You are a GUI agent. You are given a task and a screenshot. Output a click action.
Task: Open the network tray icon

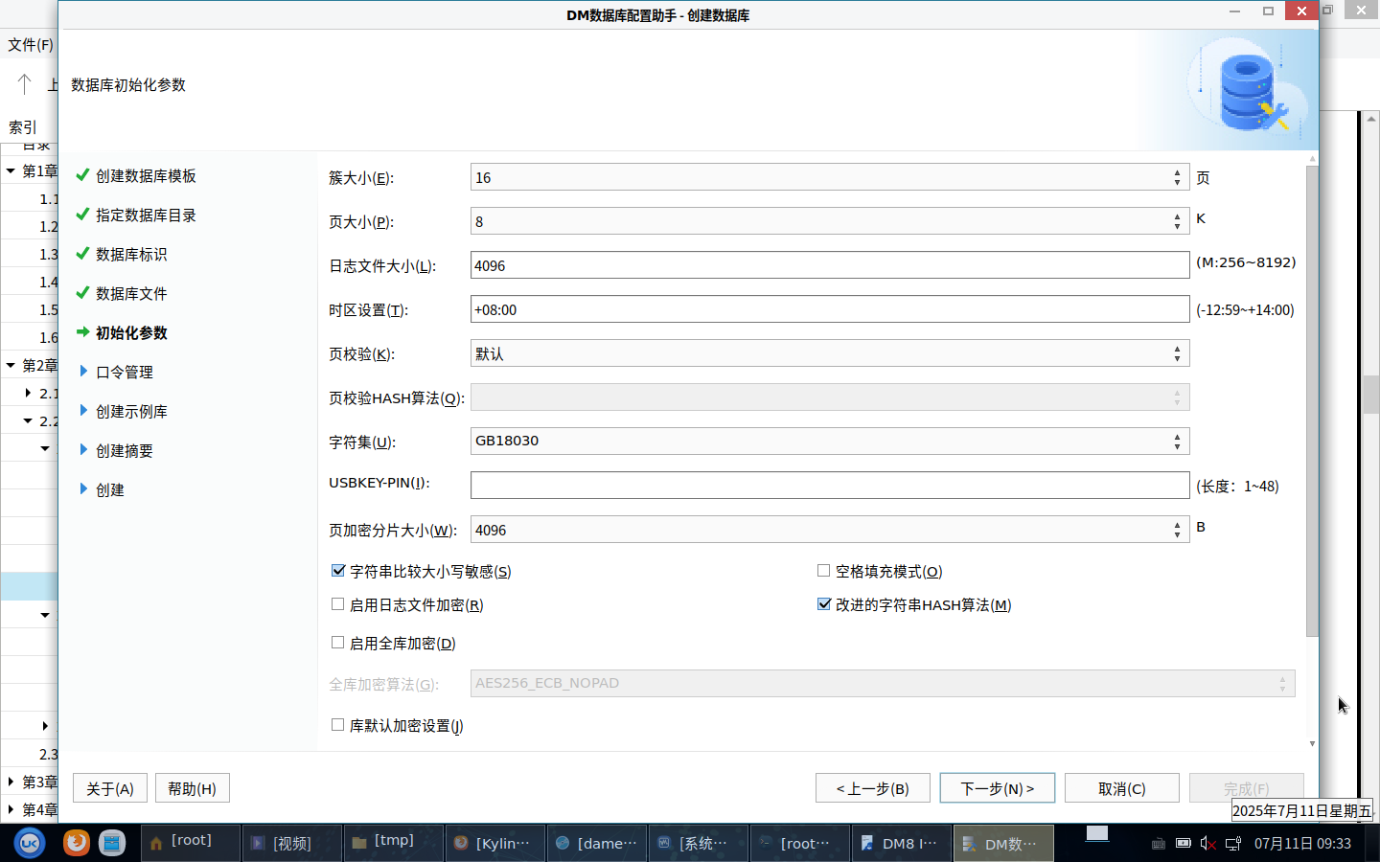pos(1233,844)
